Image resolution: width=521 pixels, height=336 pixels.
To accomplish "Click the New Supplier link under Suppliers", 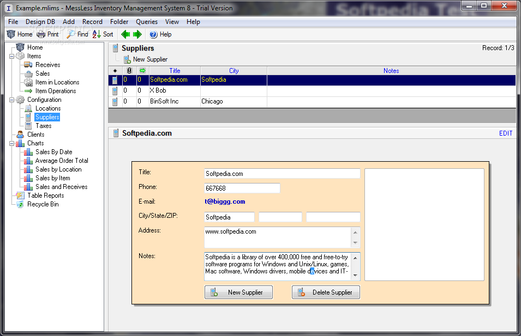I will (x=150, y=59).
